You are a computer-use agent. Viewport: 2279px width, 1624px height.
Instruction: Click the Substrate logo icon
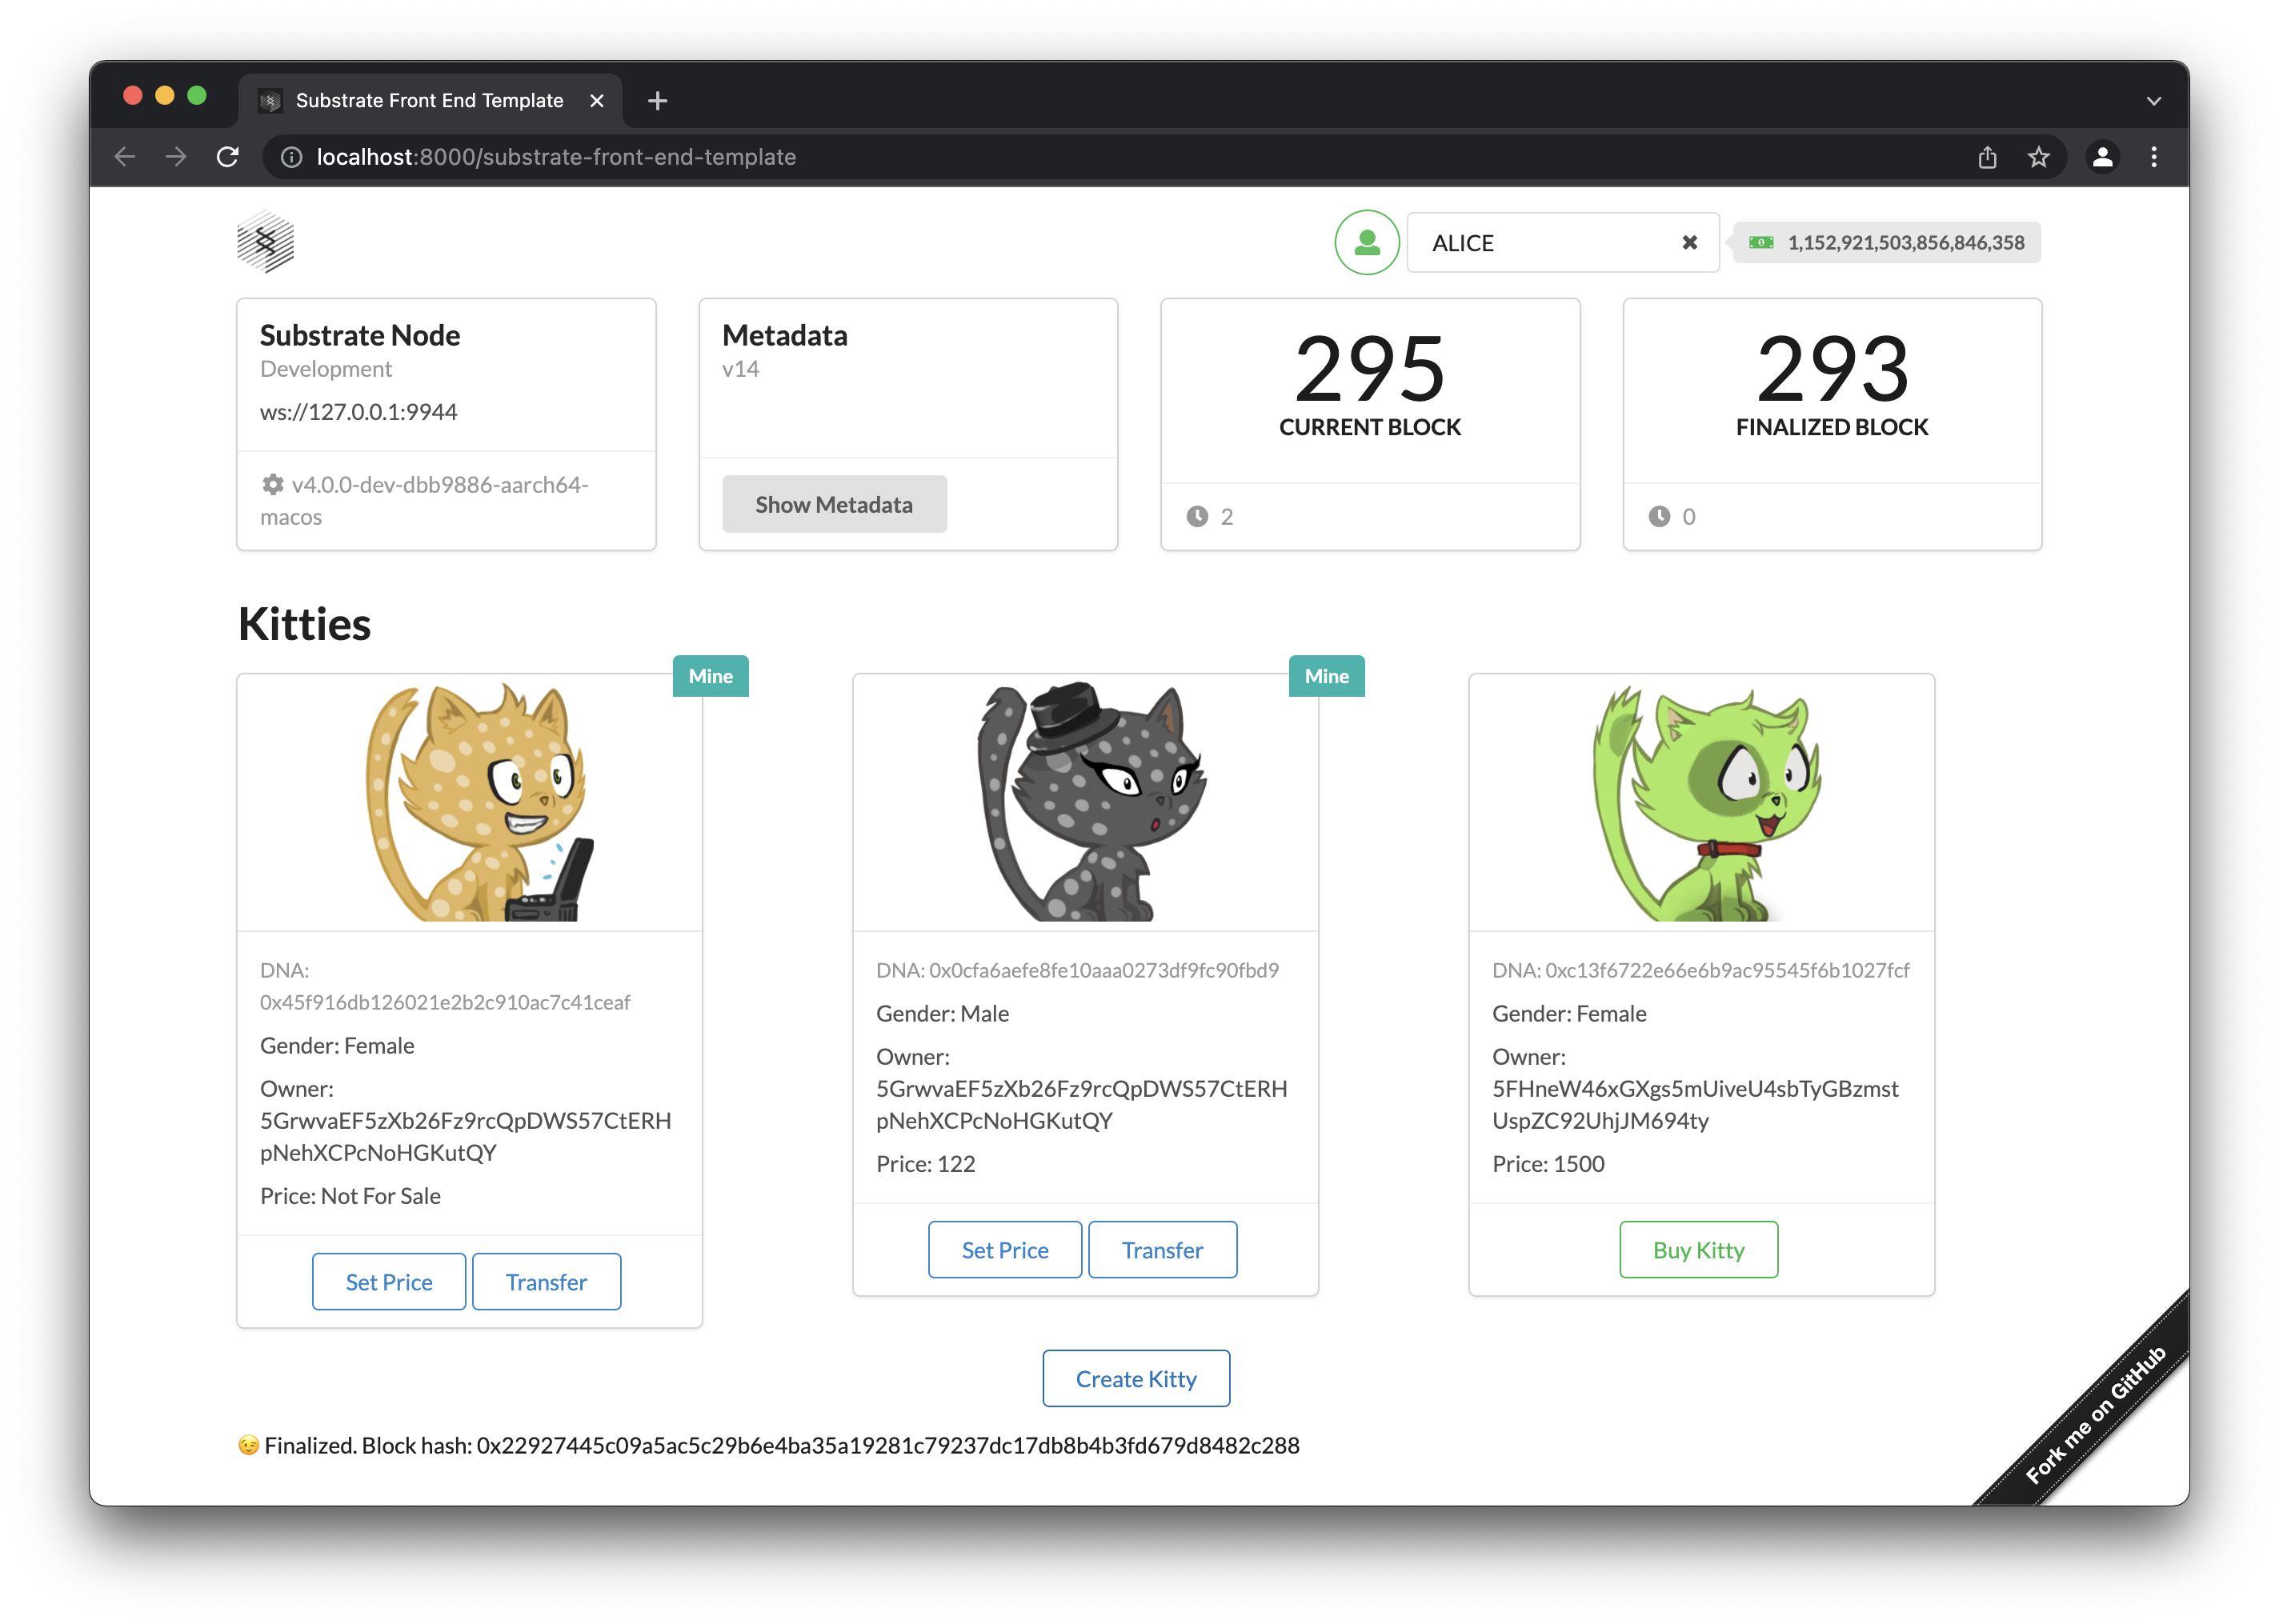coord(265,242)
